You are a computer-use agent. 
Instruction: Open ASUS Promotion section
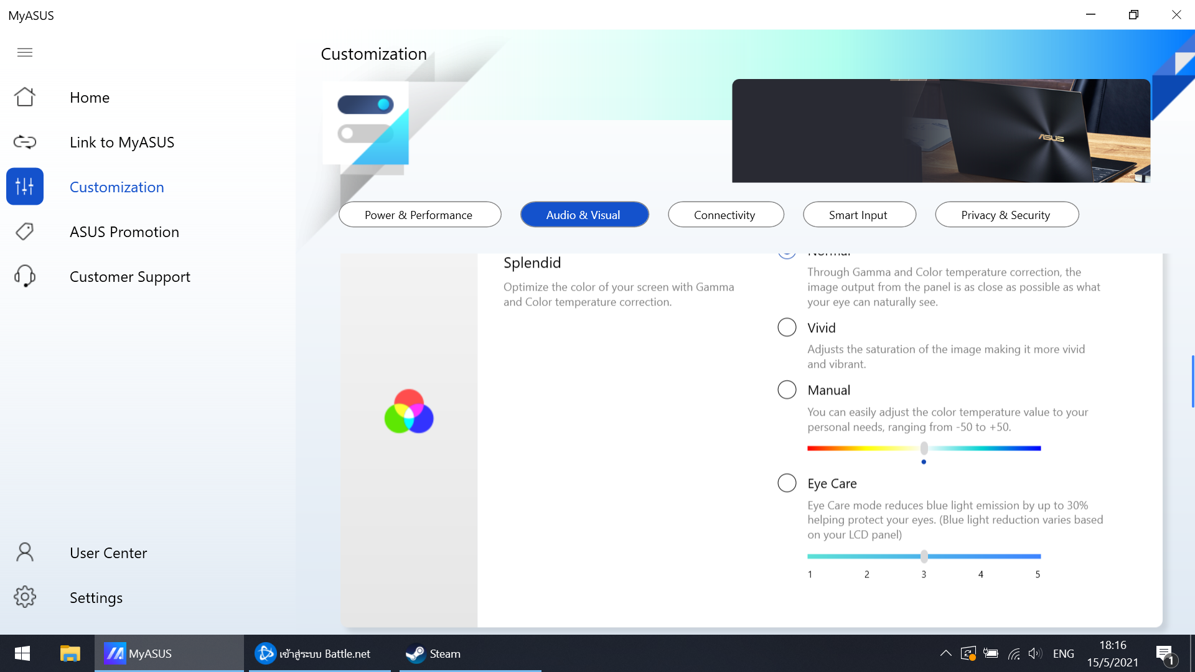[x=124, y=231]
